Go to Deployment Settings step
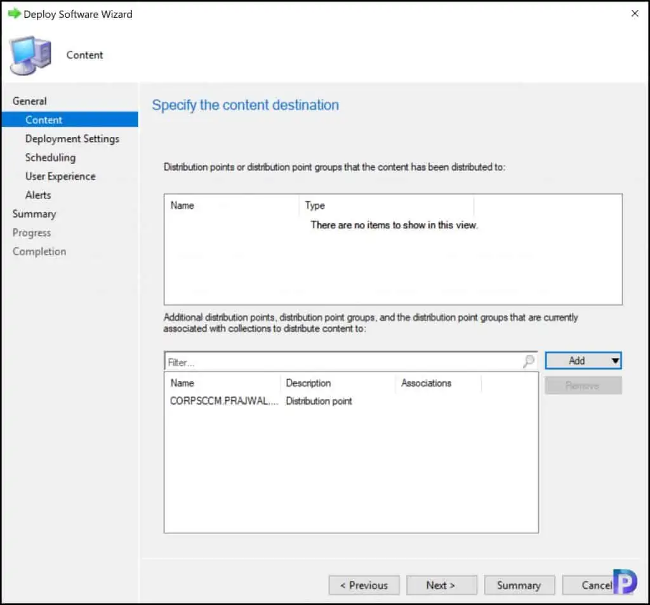 72,139
